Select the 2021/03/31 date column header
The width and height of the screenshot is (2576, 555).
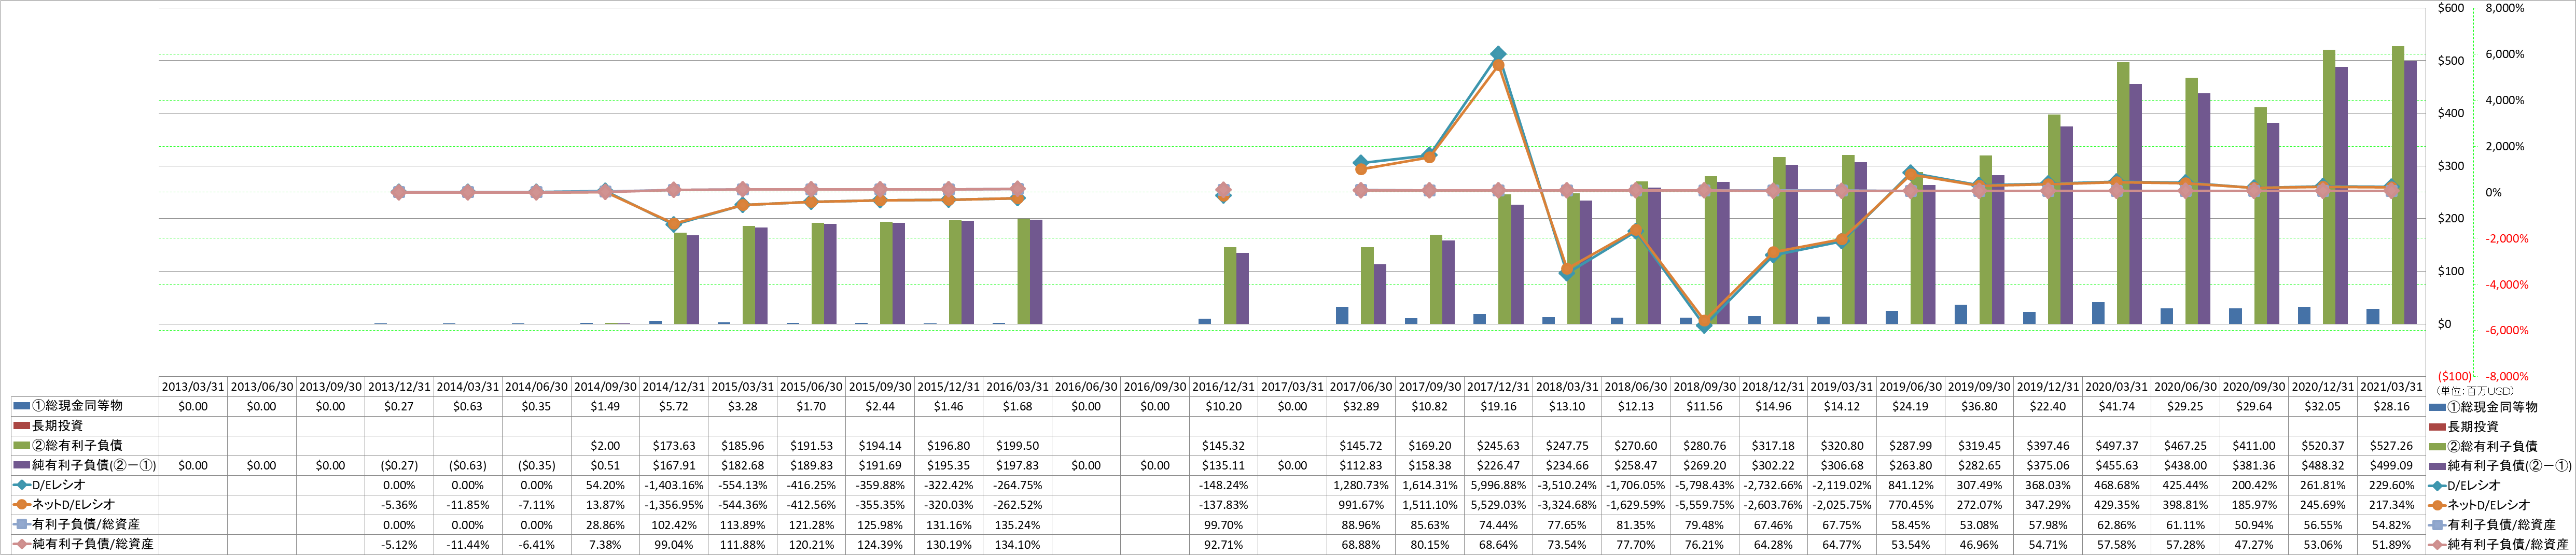pos(2391,387)
